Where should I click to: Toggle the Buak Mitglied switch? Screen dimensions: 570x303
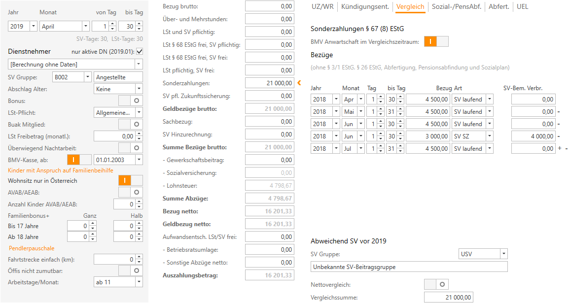click(x=131, y=124)
